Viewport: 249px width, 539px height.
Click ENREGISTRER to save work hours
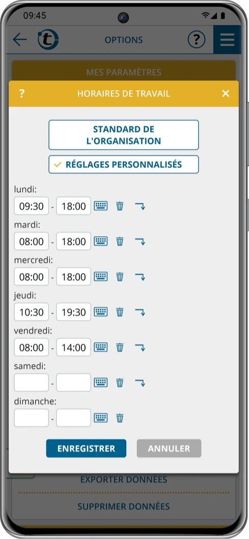coord(86,448)
